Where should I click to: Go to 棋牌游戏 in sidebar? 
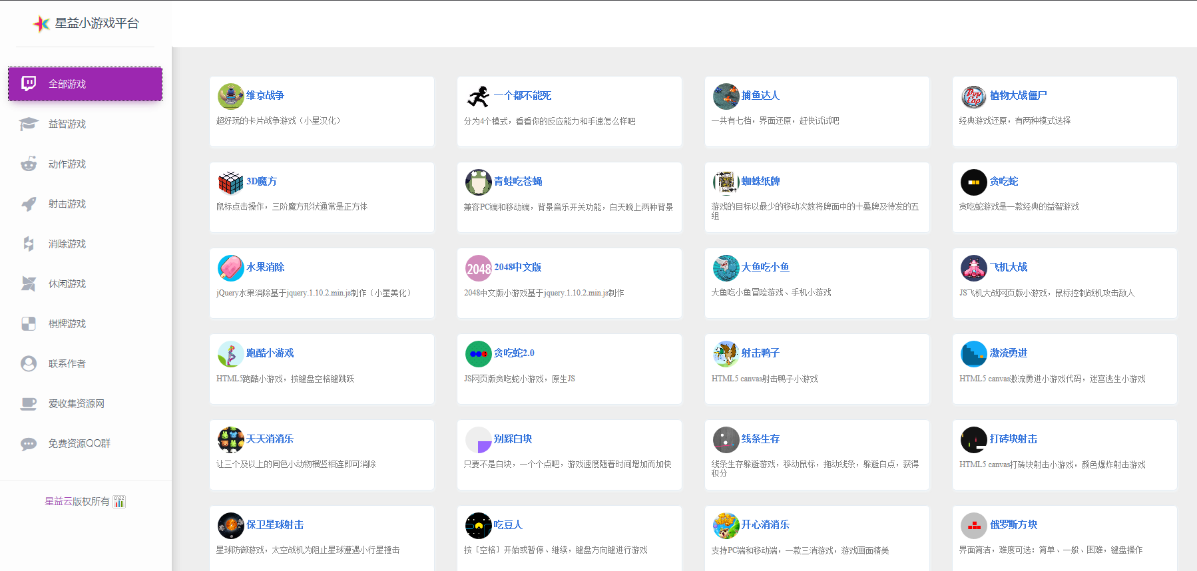pos(67,323)
